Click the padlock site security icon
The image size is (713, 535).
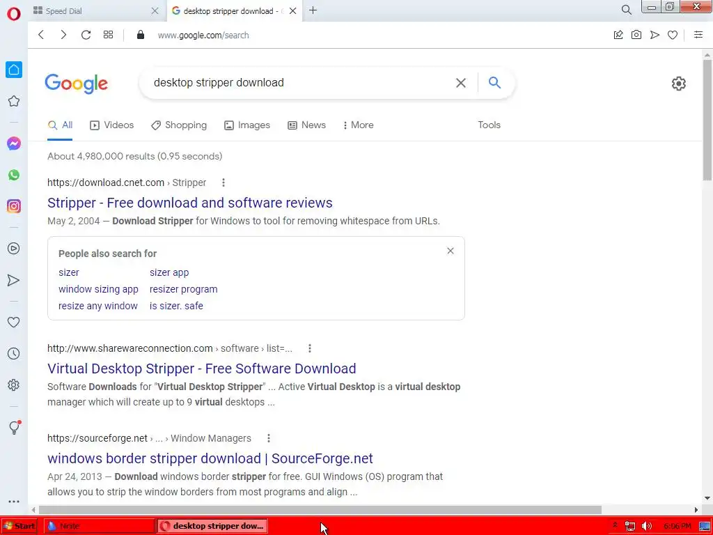coord(141,35)
